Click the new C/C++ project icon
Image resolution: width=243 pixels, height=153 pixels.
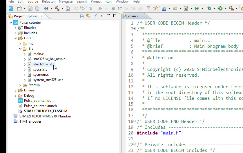click(164, 8)
